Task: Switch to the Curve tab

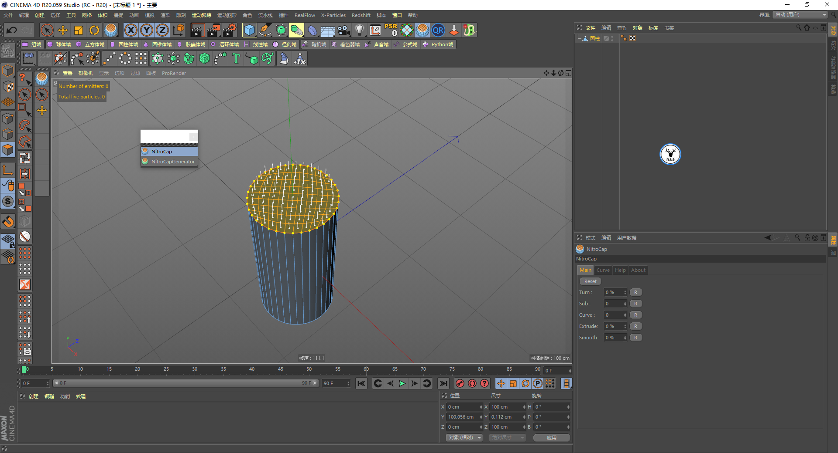Action: click(603, 270)
